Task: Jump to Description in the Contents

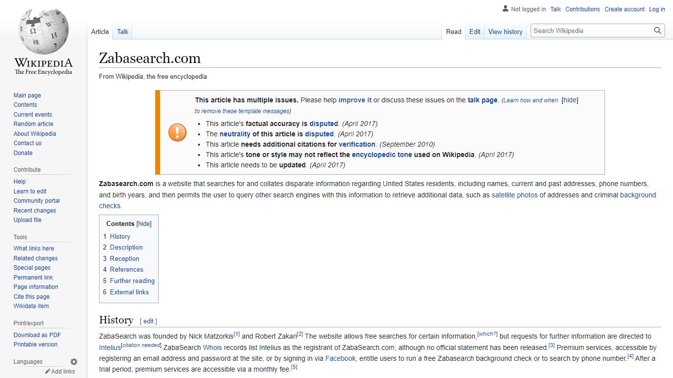Action: pos(126,248)
